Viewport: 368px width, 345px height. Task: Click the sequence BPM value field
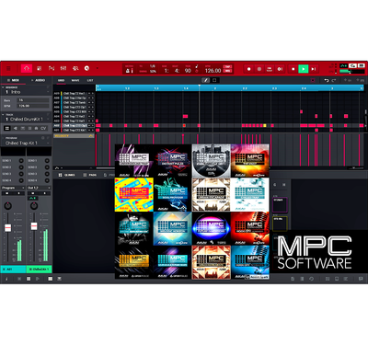[33, 106]
